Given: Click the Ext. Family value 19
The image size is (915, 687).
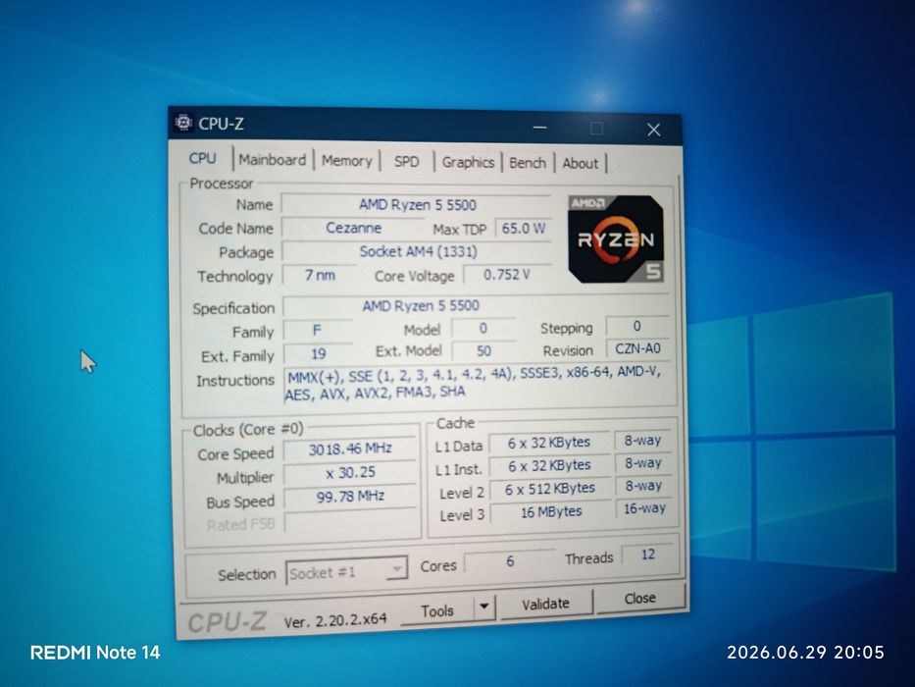Looking at the screenshot, I should (x=318, y=353).
